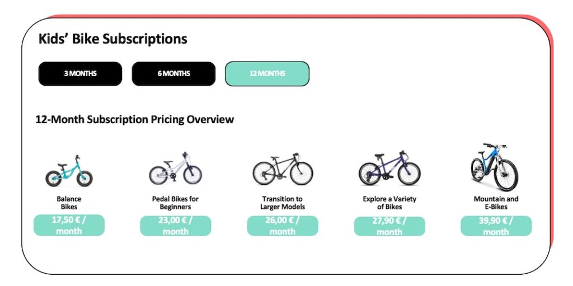Click Transition to Larger Models label
Screen dimensions: 573x286
click(283, 203)
